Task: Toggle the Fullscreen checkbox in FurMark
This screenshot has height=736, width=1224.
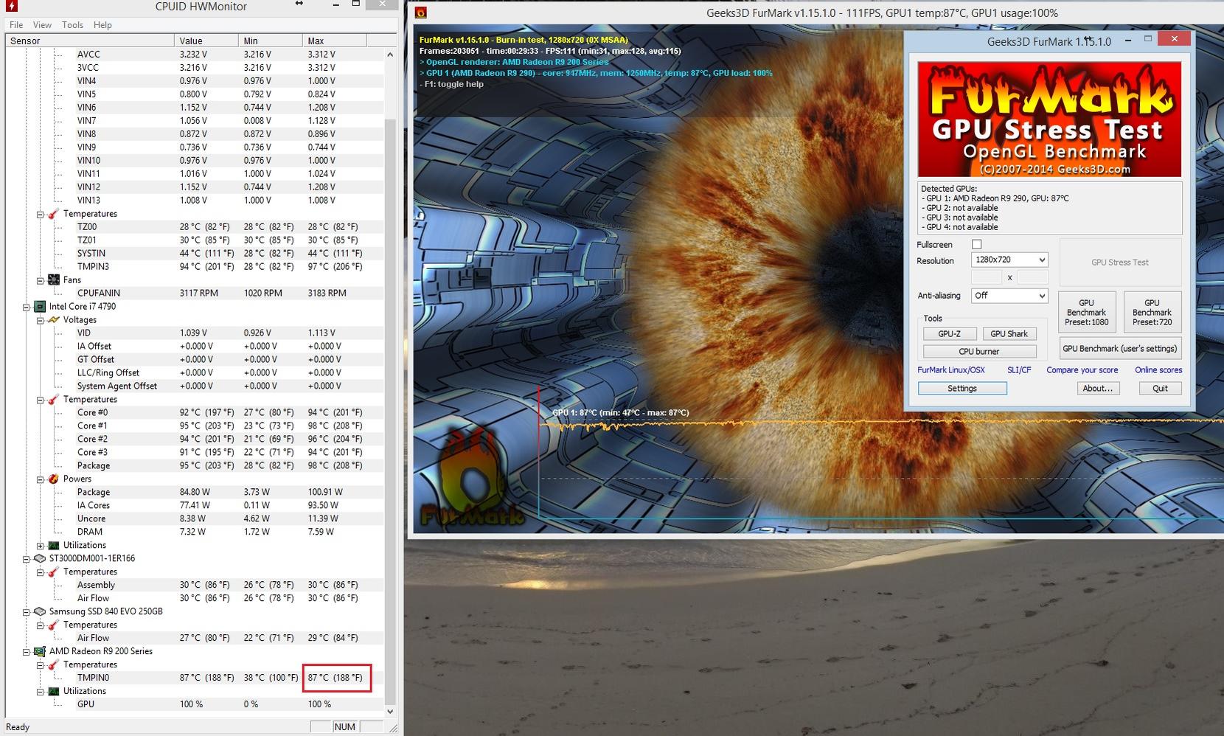Action: click(977, 244)
